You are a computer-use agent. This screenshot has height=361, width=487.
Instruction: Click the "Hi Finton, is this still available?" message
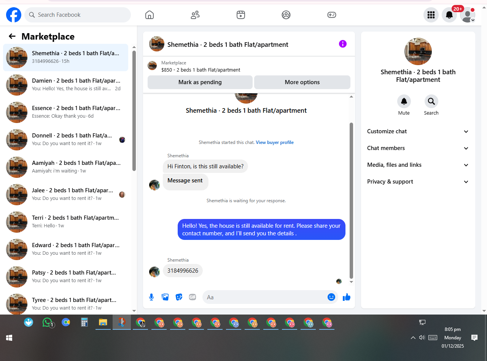[x=205, y=166]
